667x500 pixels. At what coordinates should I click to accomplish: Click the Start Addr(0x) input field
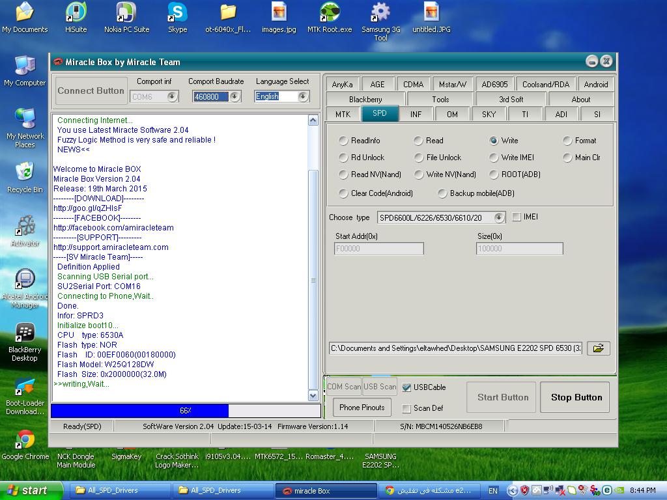(x=379, y=248)
